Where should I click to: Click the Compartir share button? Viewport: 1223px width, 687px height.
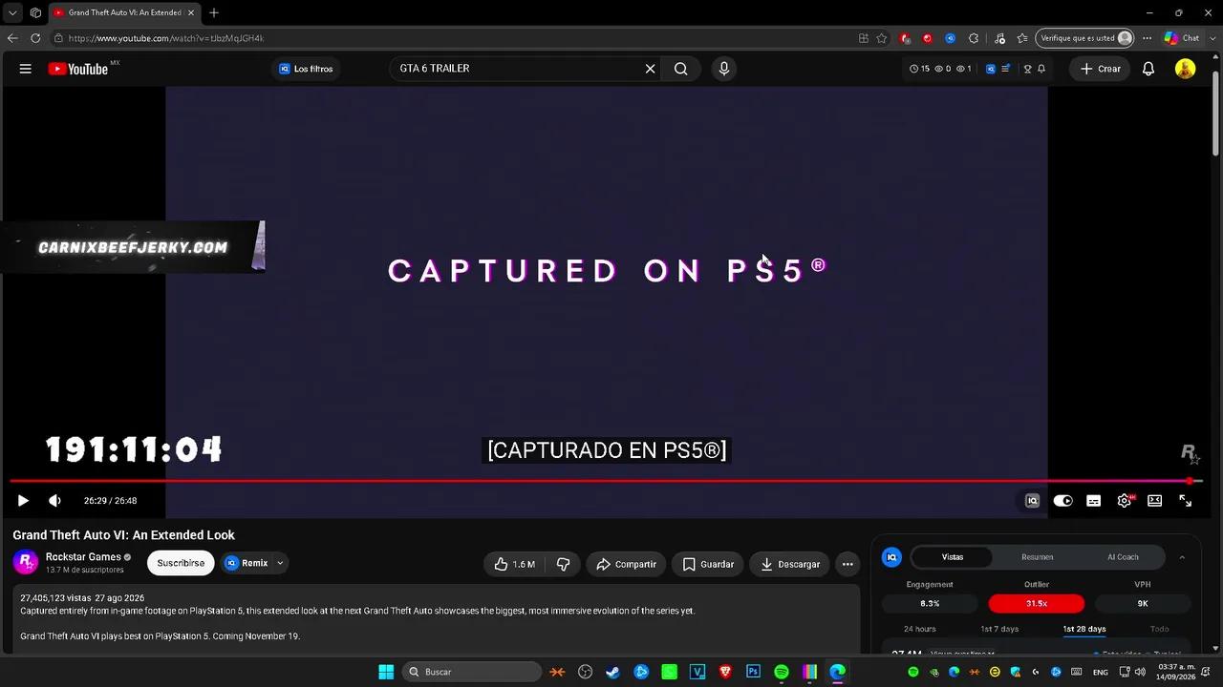point(626,564)
